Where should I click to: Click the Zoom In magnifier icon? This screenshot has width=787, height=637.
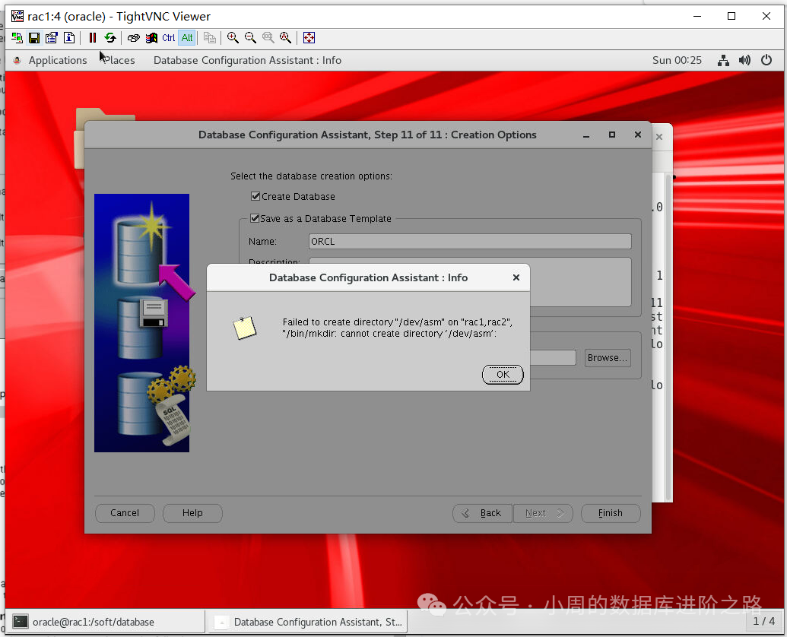point(233,37)
